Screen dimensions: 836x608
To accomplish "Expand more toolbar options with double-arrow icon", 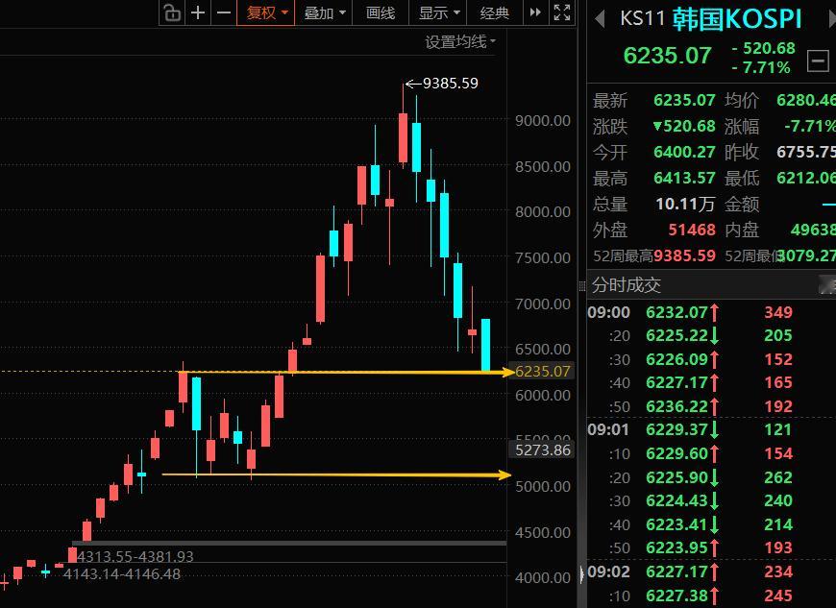I will (x=535, y=12).
